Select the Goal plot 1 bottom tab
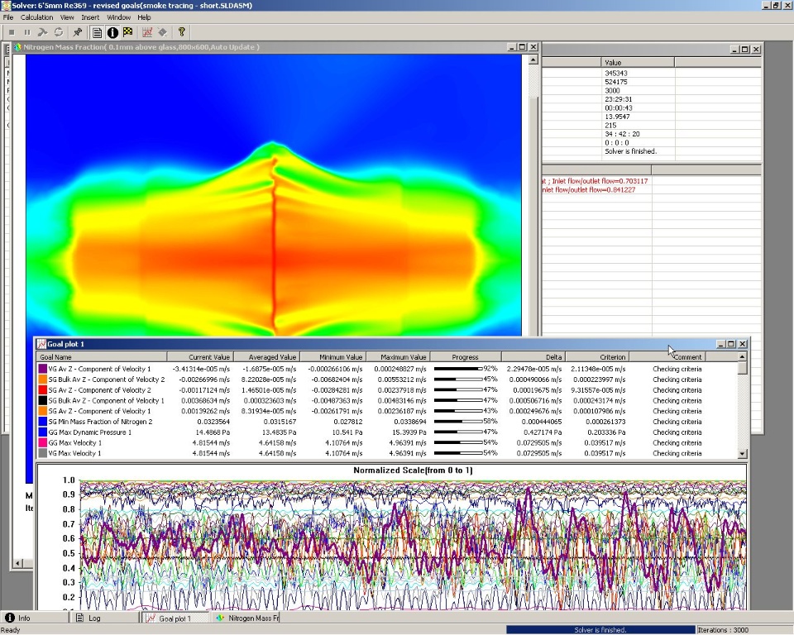Viewport: 794px width, 635px height. pyautogui.click(x=175, y=618)
